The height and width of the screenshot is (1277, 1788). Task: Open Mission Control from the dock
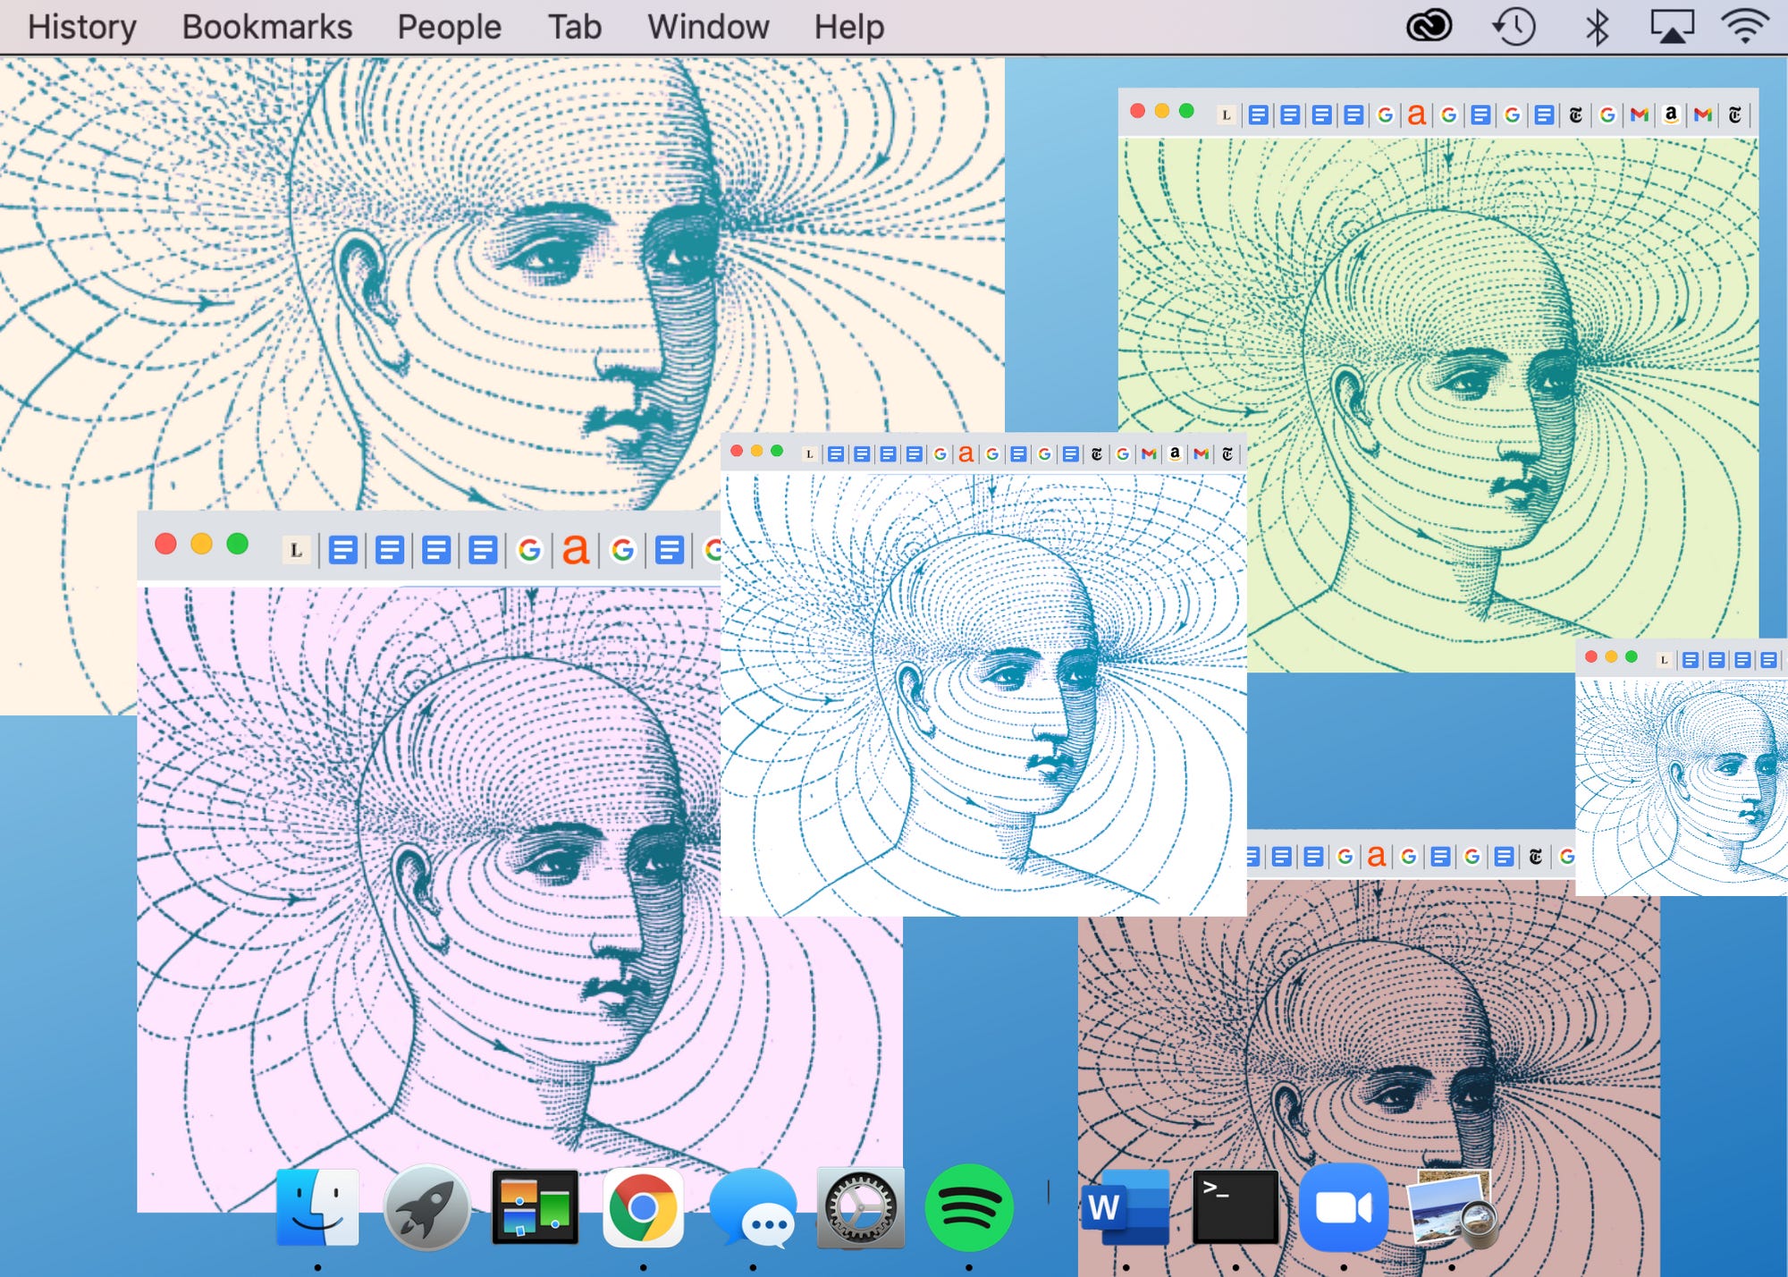point(535,1207)
